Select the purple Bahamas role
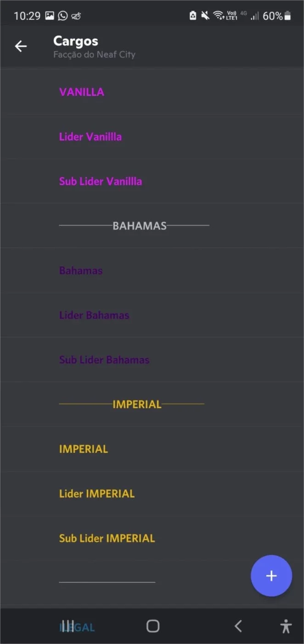Image resolution: width=304 pixels, height=644 pixels. [x=152, y=270]
